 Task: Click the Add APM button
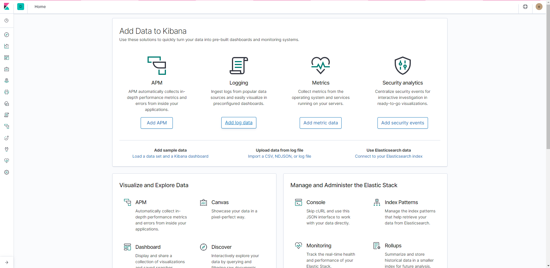tap(157, 123)
